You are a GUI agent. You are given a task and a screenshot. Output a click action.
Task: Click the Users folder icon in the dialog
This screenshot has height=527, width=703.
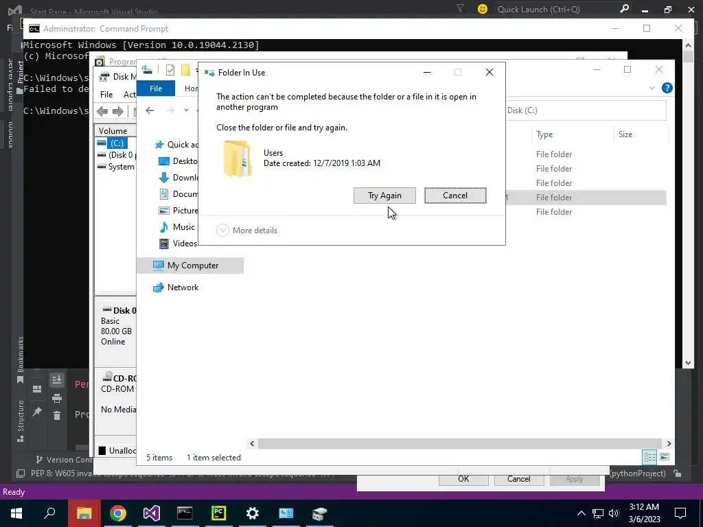[237, 159]
